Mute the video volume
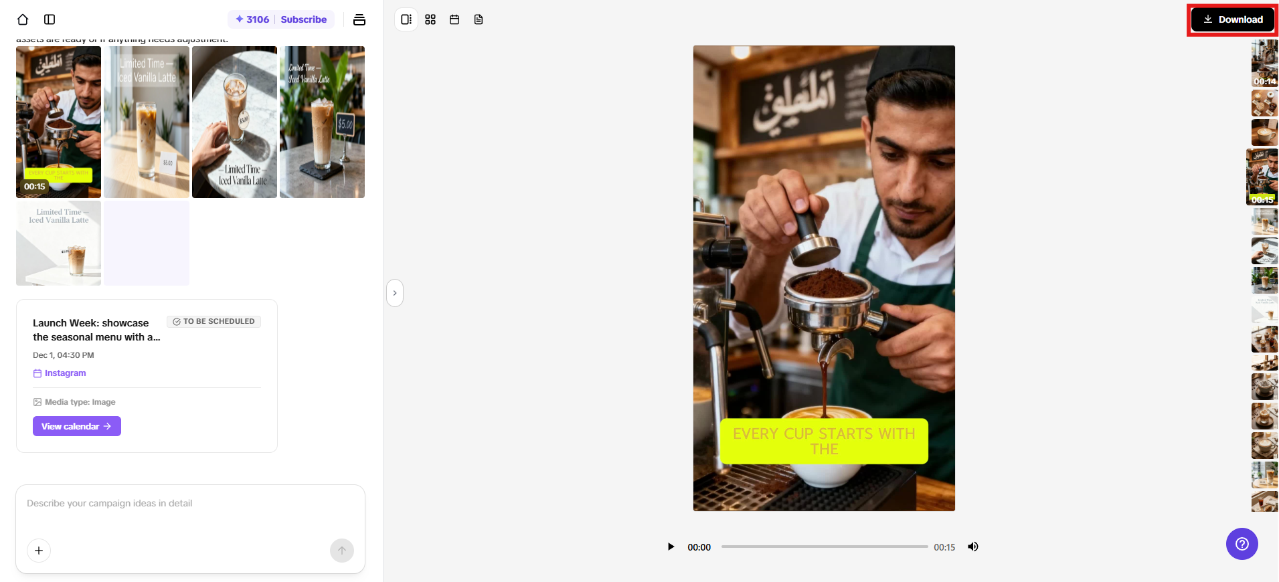1279x582 pixels. coord(973,547)
